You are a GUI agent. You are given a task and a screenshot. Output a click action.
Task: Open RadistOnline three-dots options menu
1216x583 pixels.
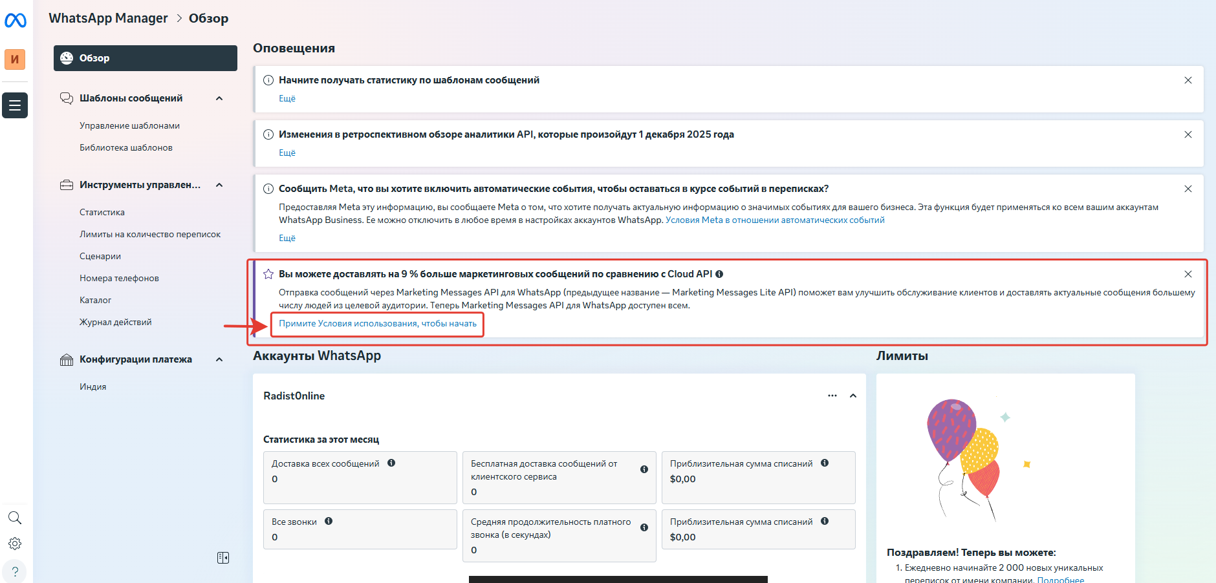click(x=832, y=396)
